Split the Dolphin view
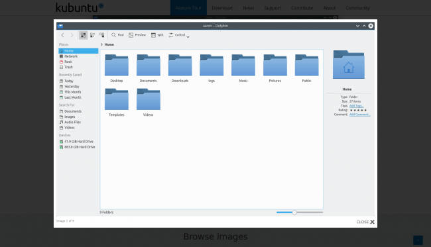Screen dimensions: 431x247 tap(157, 35)
